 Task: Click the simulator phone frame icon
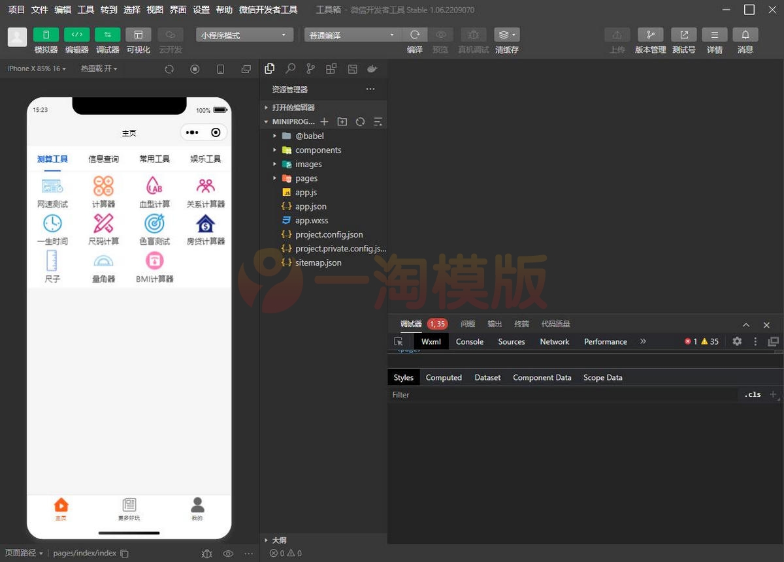(220, 69)
